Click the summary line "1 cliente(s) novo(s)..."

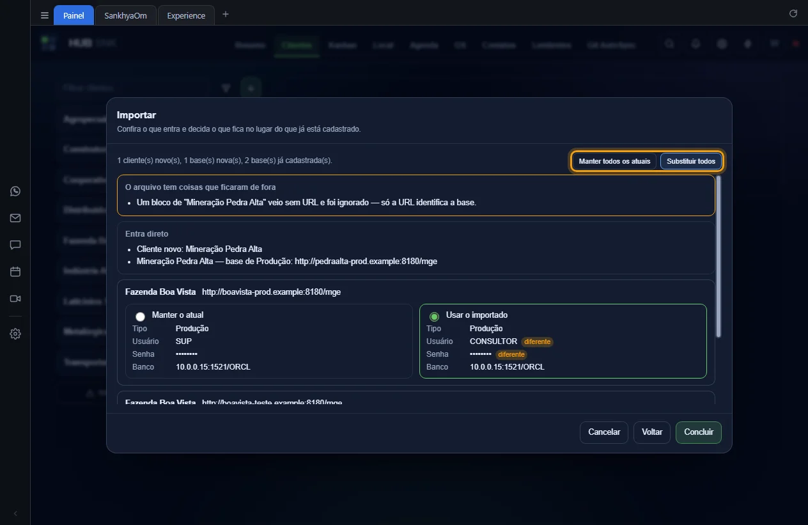[x=224, y=161]
